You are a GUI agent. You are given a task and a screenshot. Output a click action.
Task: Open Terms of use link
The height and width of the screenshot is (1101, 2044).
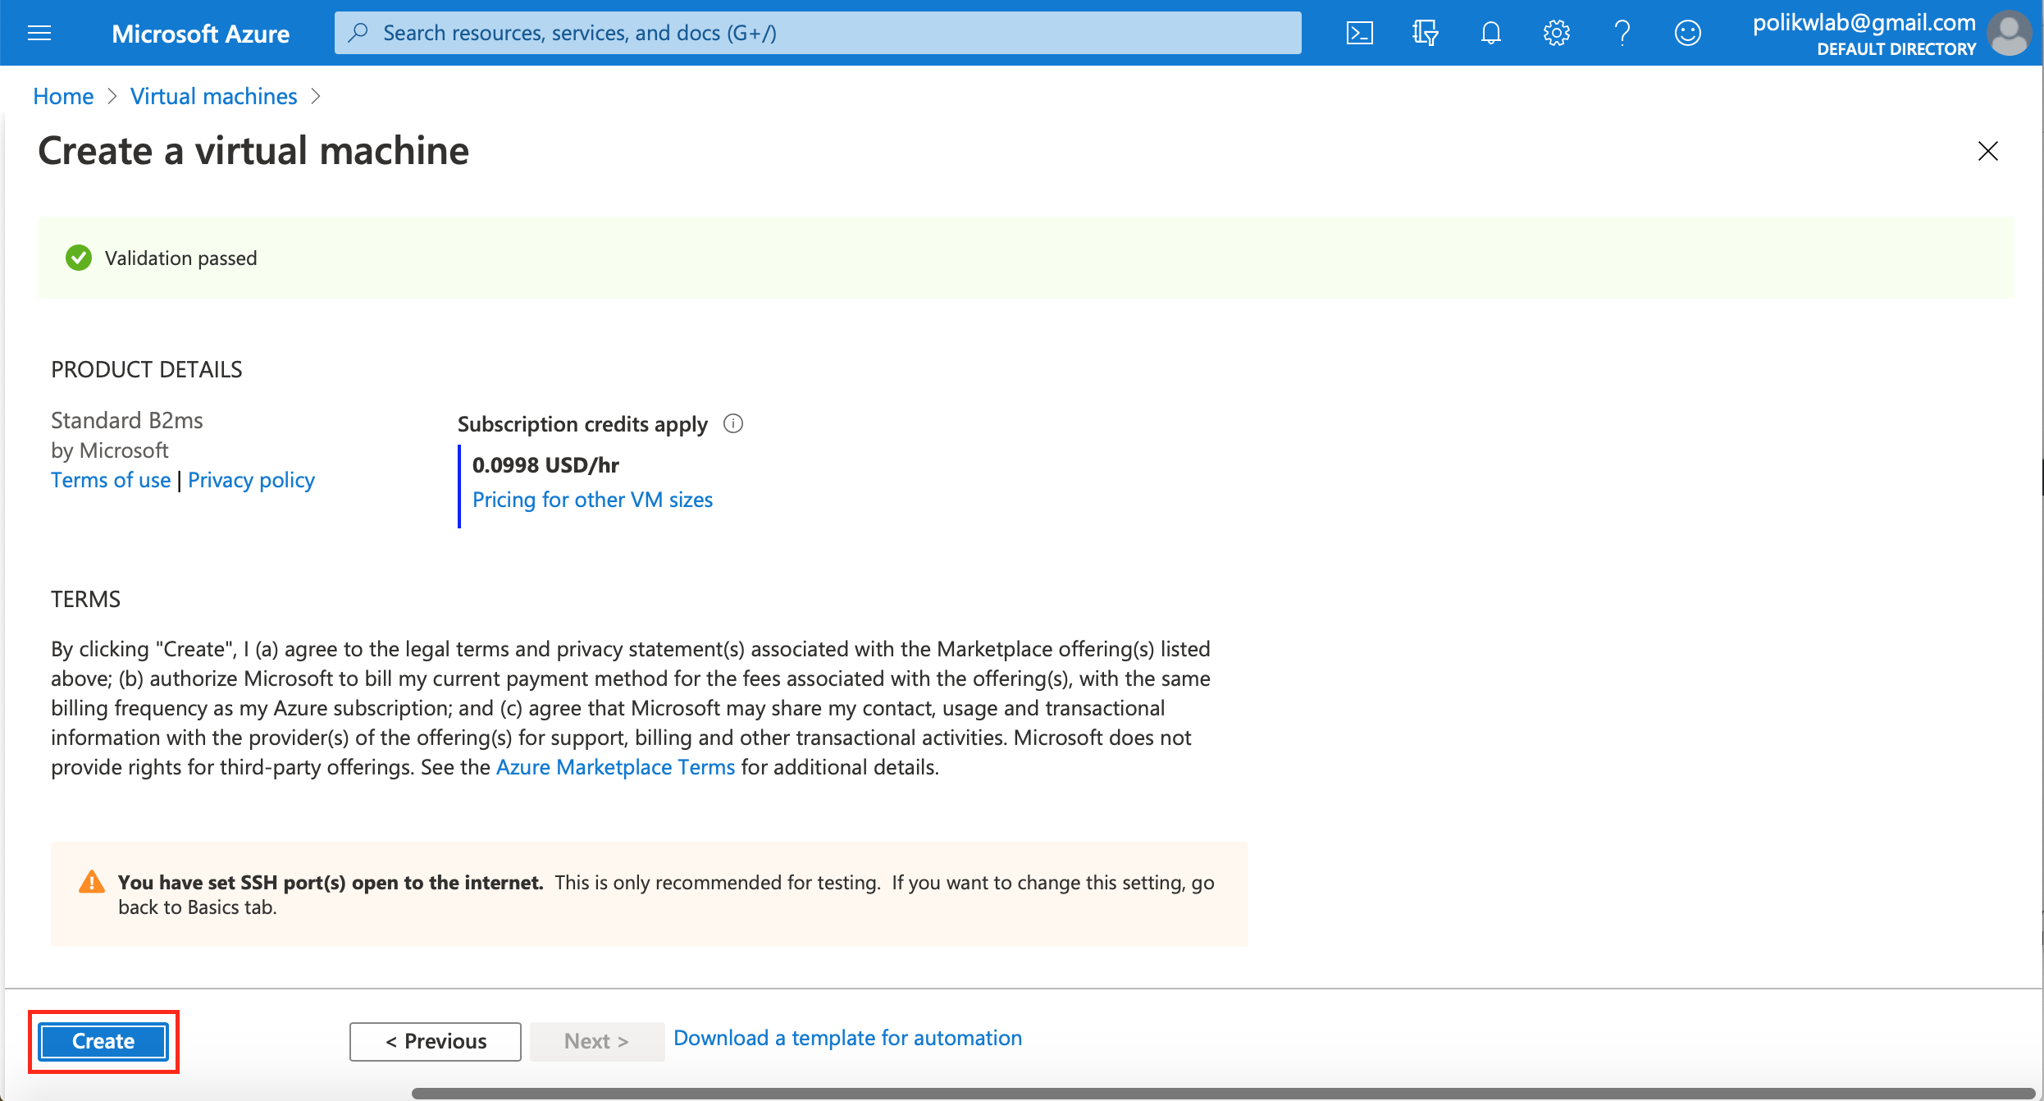111,480
